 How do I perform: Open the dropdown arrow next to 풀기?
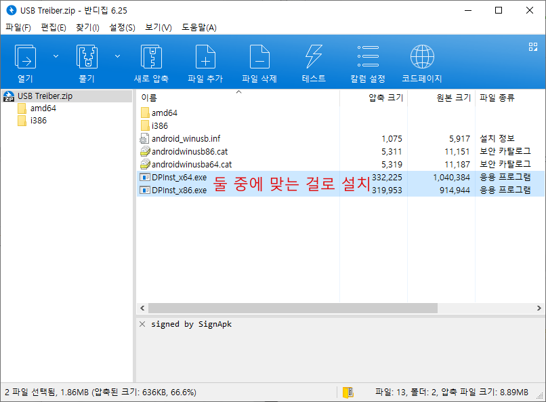(118, 56)
